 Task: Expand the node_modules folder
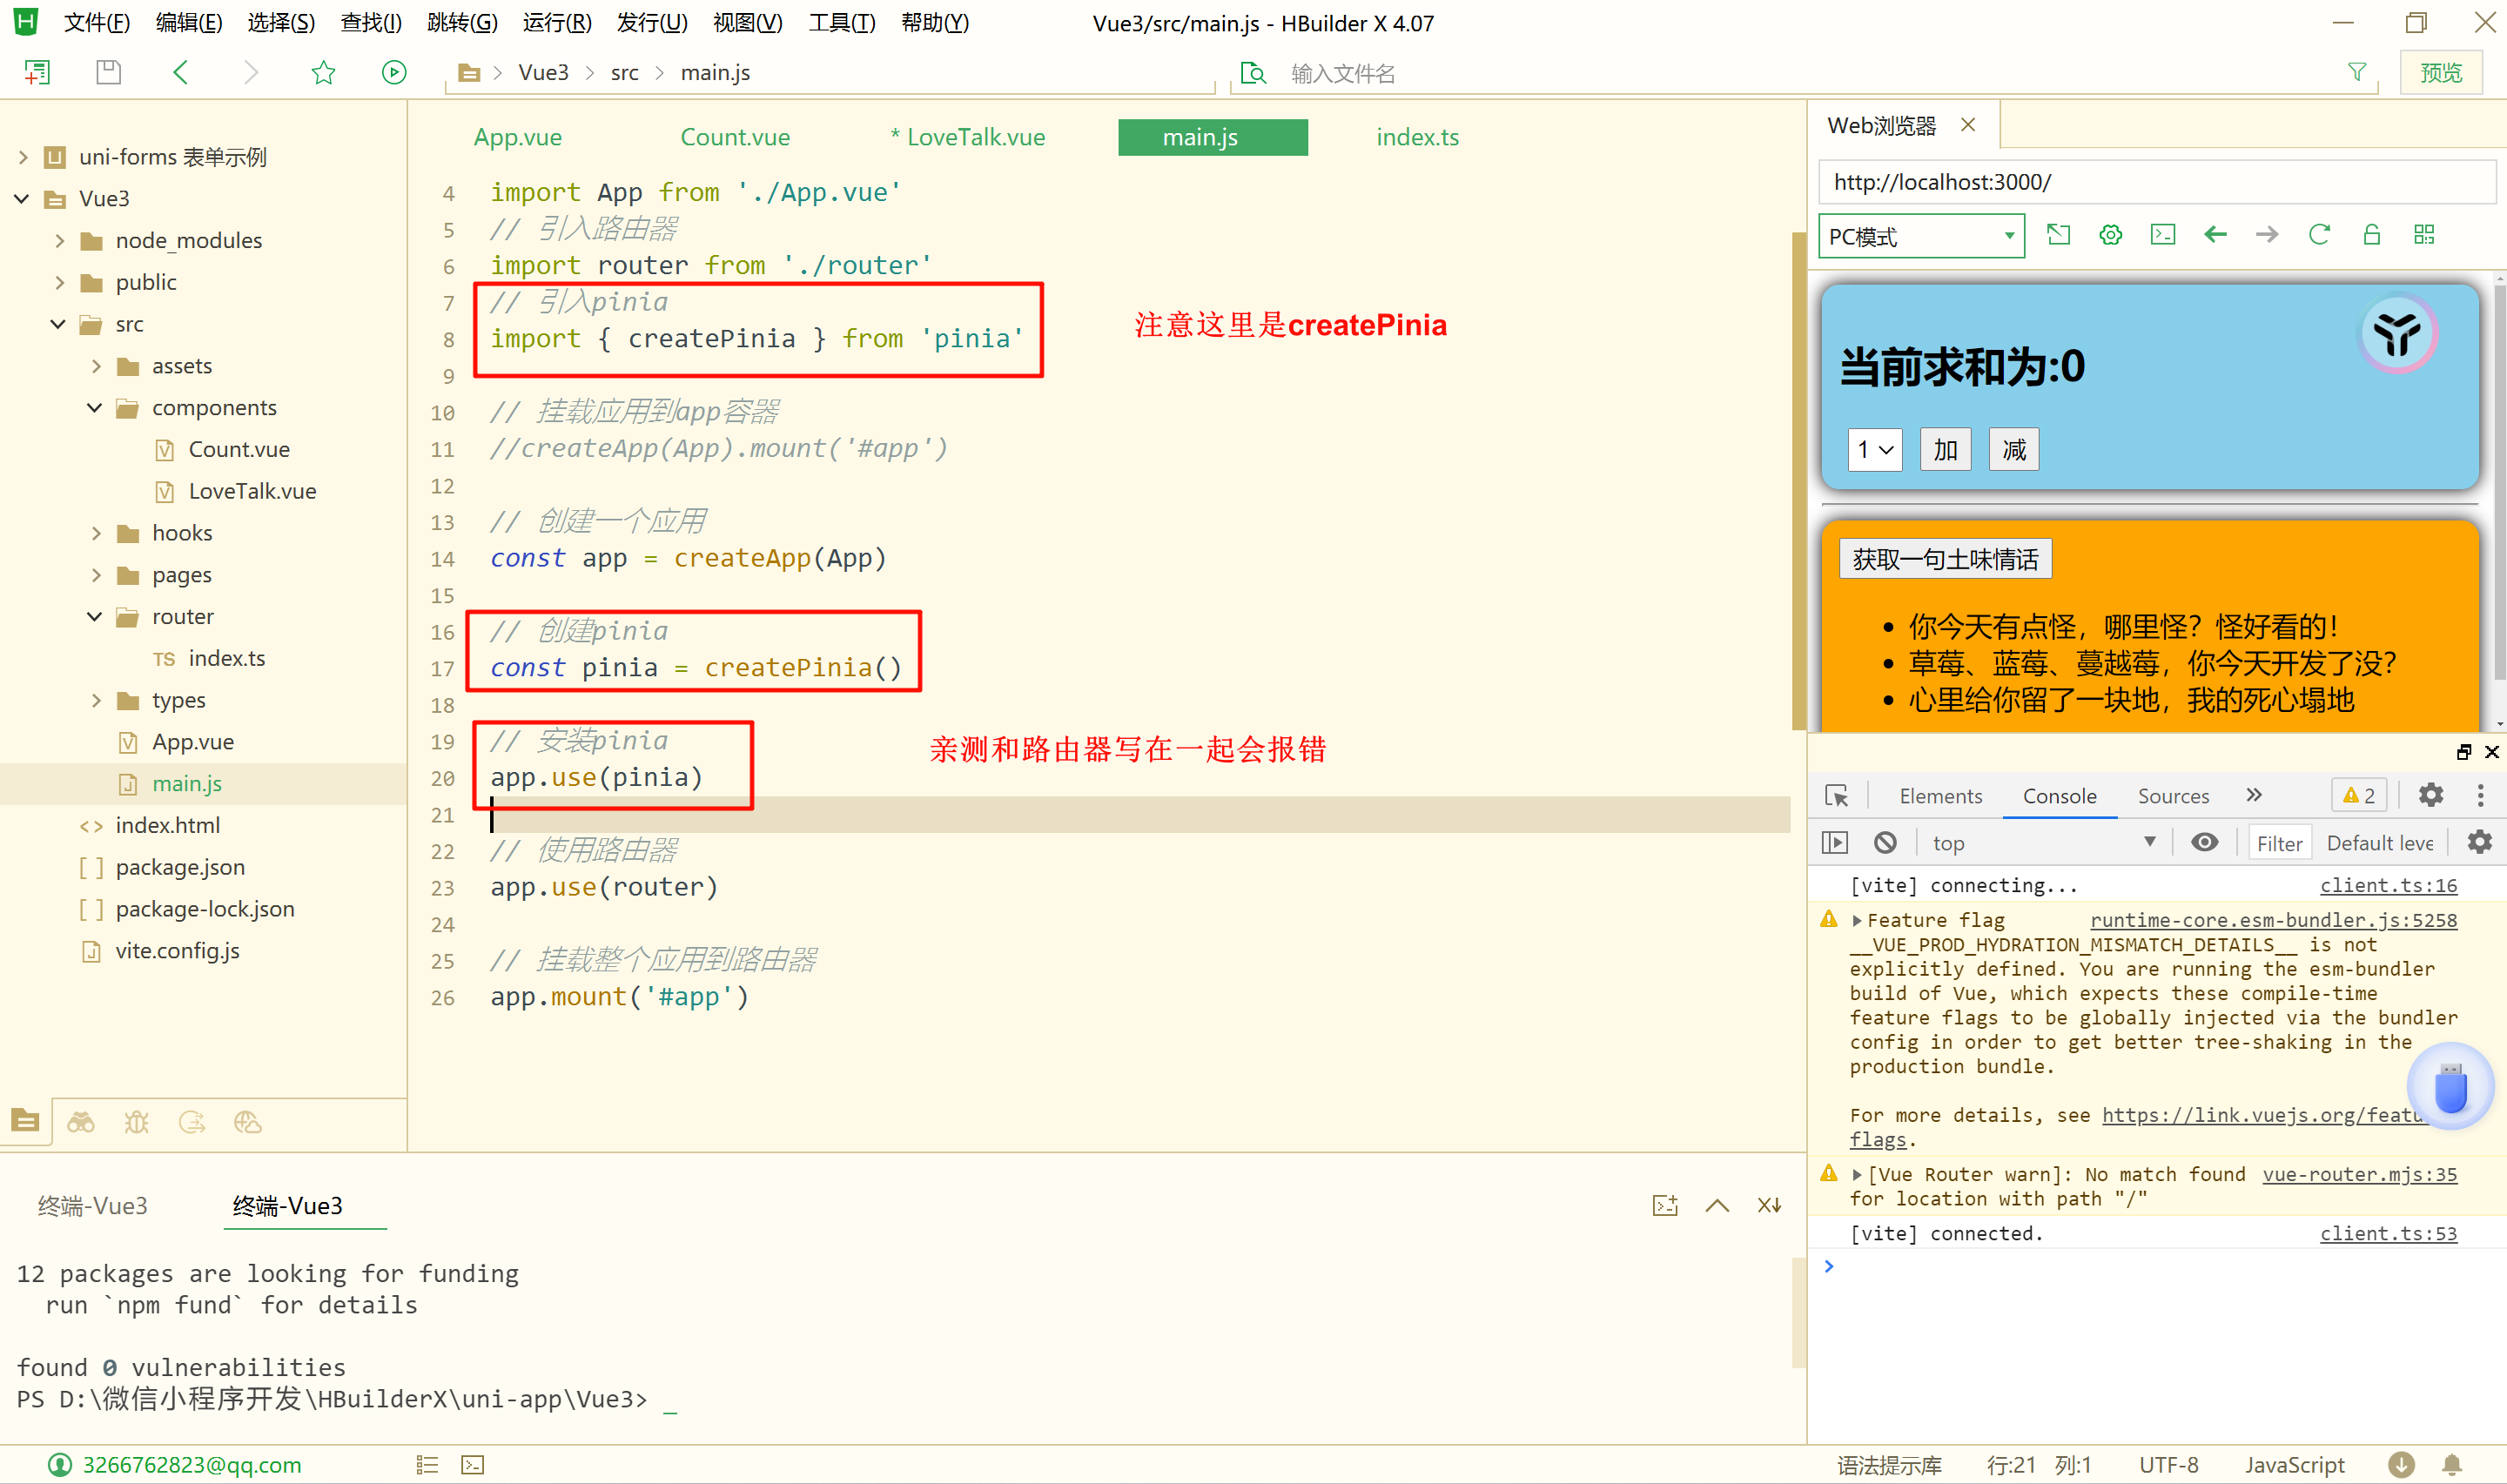point(60,241)
